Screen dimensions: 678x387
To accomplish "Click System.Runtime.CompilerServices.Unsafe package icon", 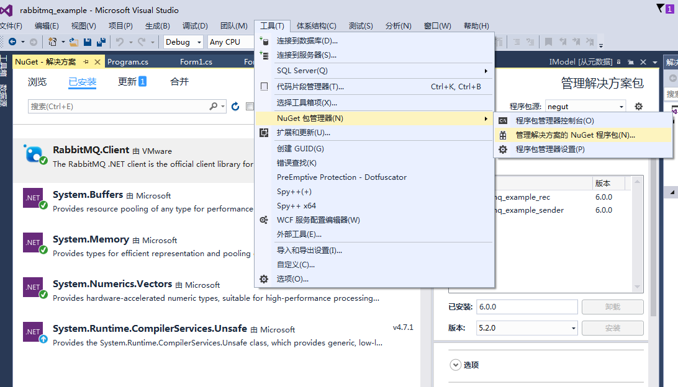I will point(34,332).
